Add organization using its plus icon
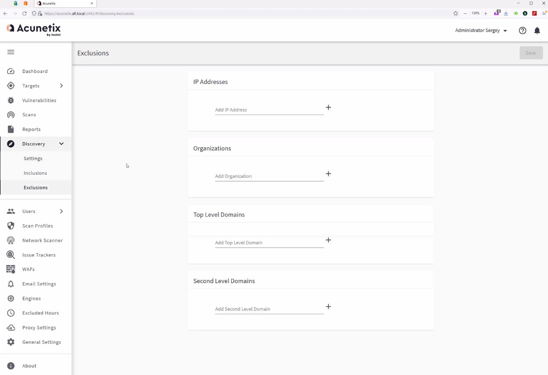The height and width of the screenshot is (375, 548). pos(328,174)
